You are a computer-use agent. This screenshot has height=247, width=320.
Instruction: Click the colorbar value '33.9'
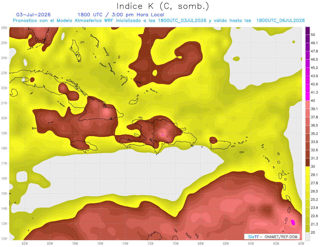(x=314, y=142)
